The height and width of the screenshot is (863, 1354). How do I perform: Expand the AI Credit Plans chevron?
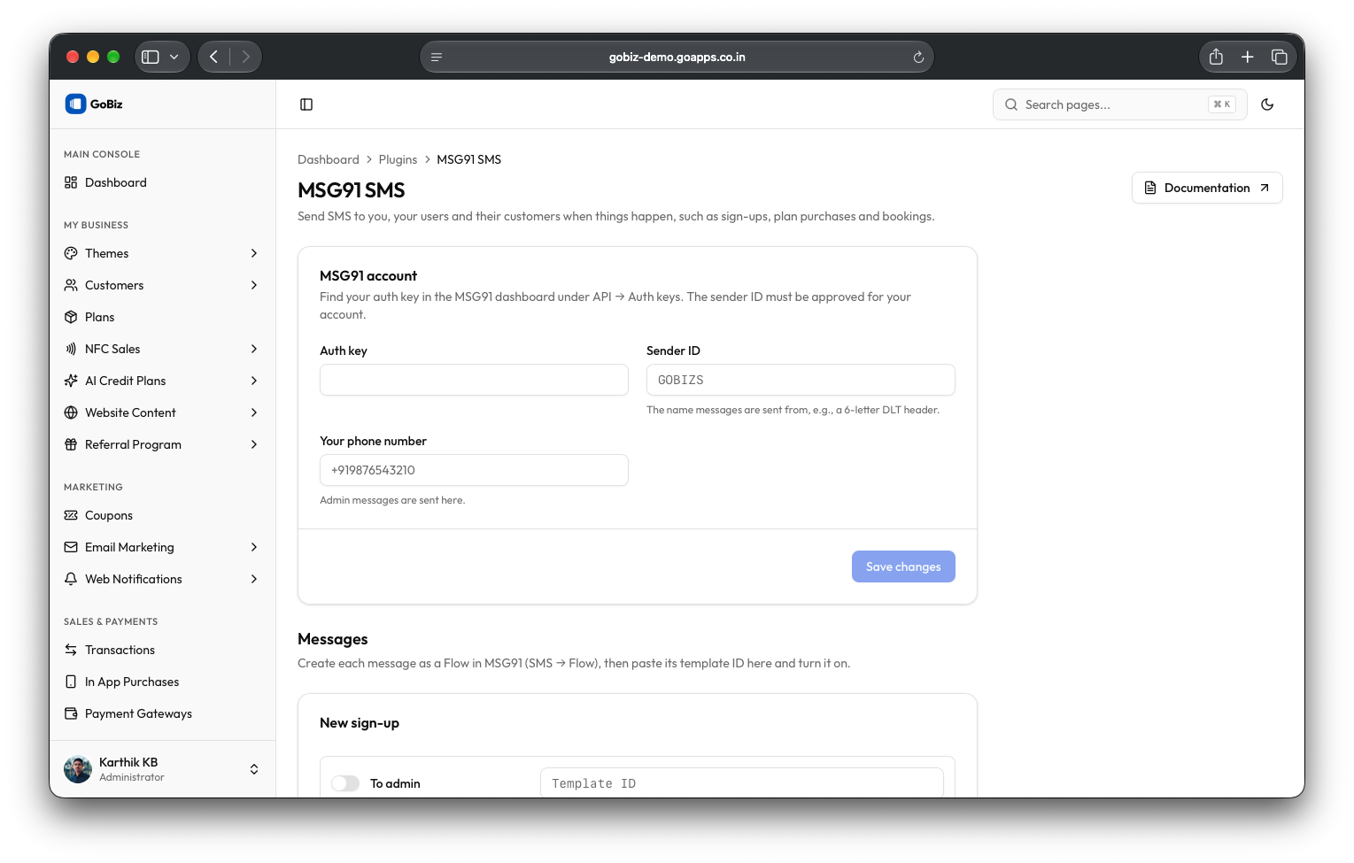point(254,381)
